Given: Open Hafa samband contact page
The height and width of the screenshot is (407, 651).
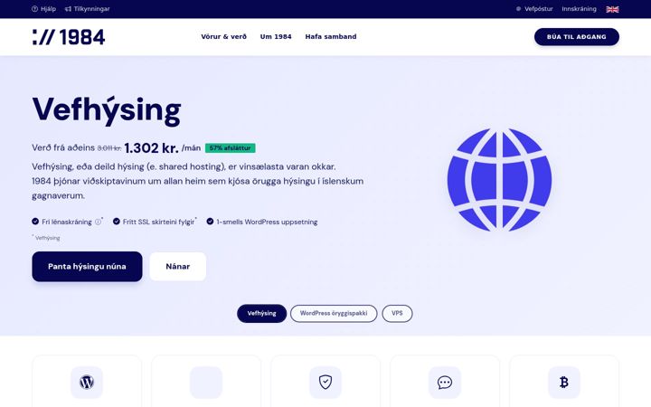Looking at the screenshot, I should pos(331,36).
